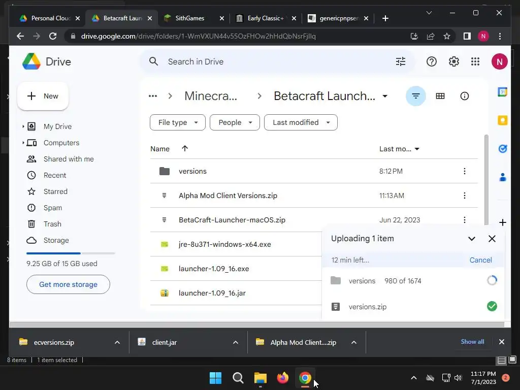Open File type filter dropdown

(x=178, y=122)
